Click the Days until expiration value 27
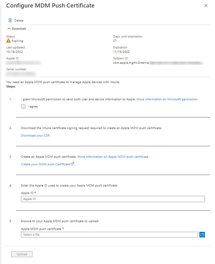Viewport: 215px width, 264px height. pos(115,41)
